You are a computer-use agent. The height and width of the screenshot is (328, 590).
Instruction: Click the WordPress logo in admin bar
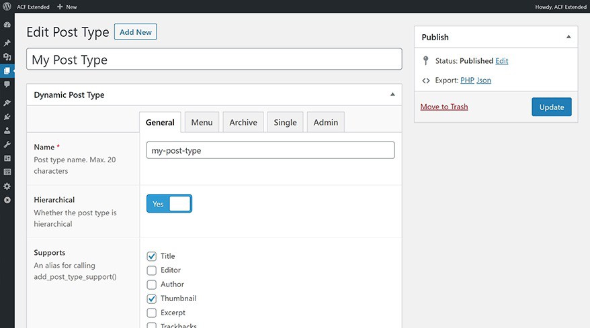tap(7, 7)
